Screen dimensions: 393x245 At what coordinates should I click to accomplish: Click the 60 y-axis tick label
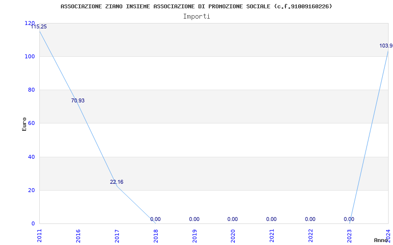31,123
